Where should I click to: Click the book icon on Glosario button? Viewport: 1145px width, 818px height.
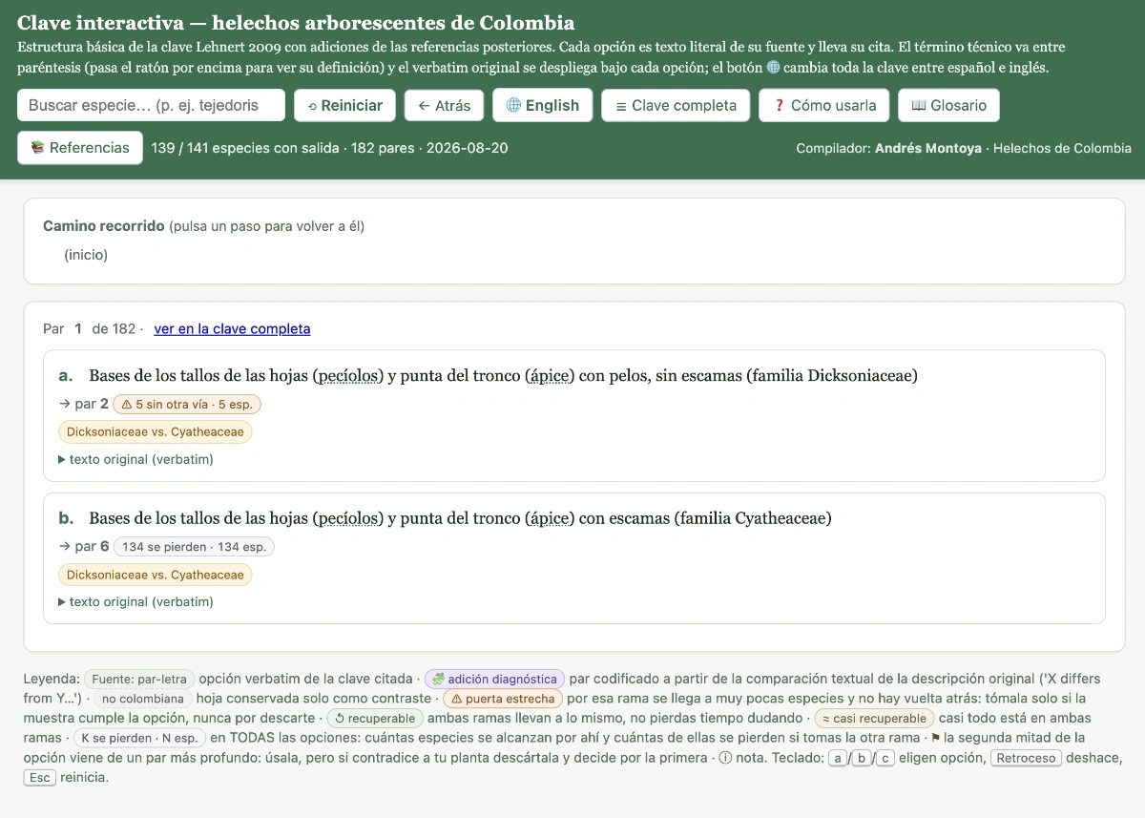point(919,105)
